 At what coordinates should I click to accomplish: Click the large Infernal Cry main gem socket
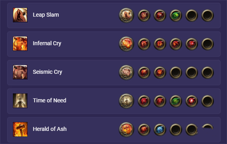(x=126, y=44)
